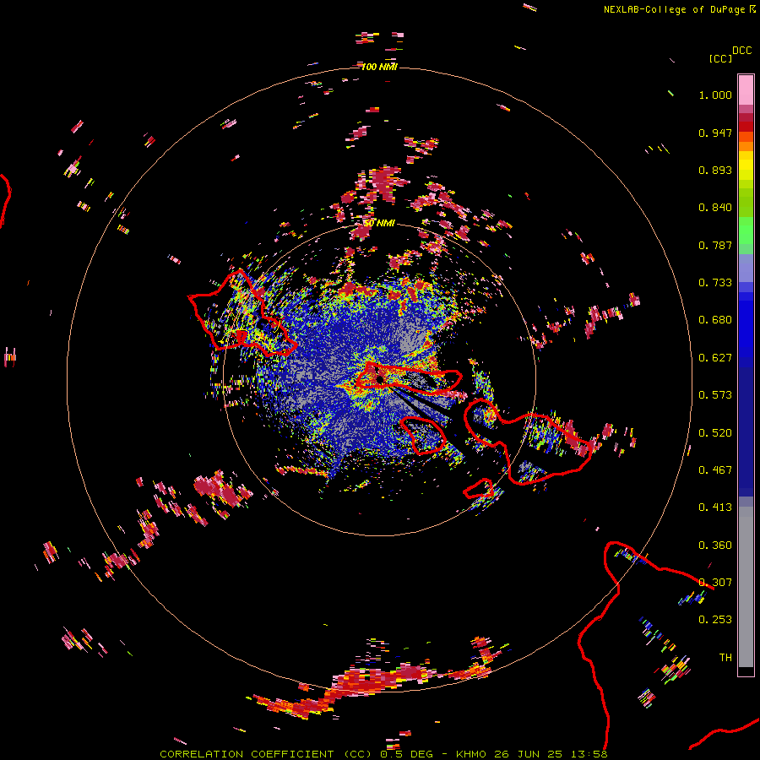Click the NEXLAB-College of DuPage credit text

point(680,9)
